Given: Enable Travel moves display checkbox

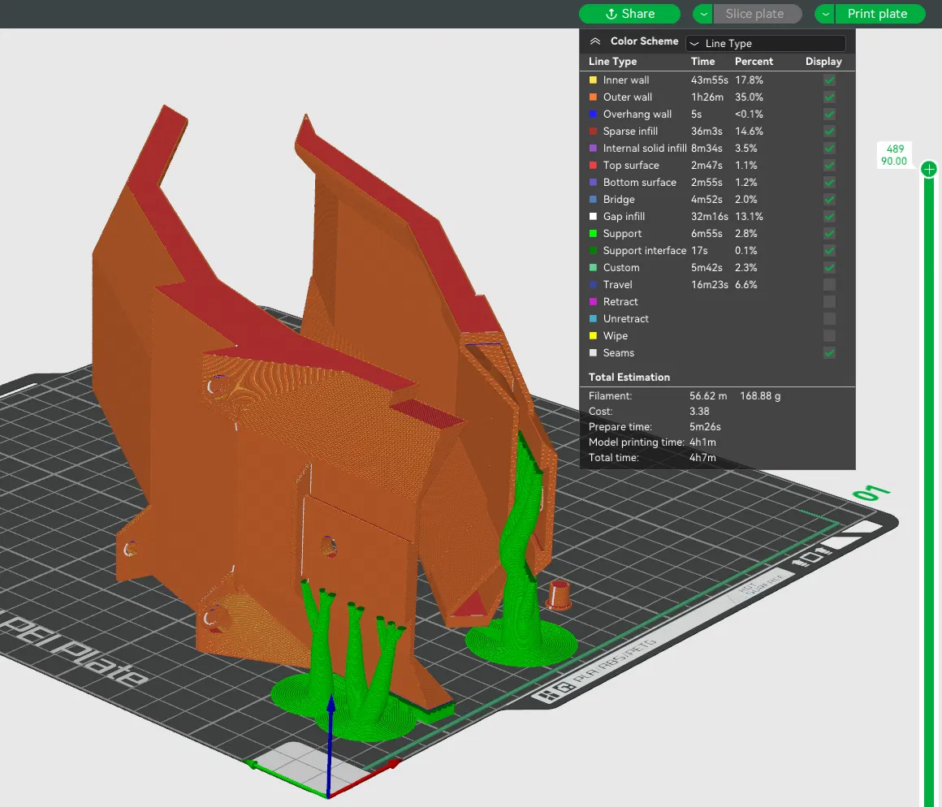Looking at the screenshot, I should [829, 285].
